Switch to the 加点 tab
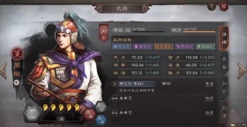Viewport: 247px width, 127px height. click(x=224, y=88)
